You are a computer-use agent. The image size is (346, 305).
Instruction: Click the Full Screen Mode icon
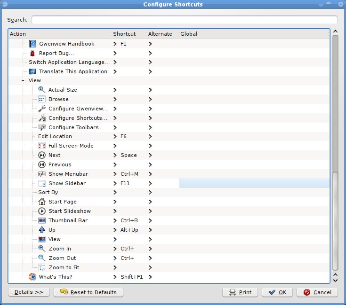coord(42,146)
